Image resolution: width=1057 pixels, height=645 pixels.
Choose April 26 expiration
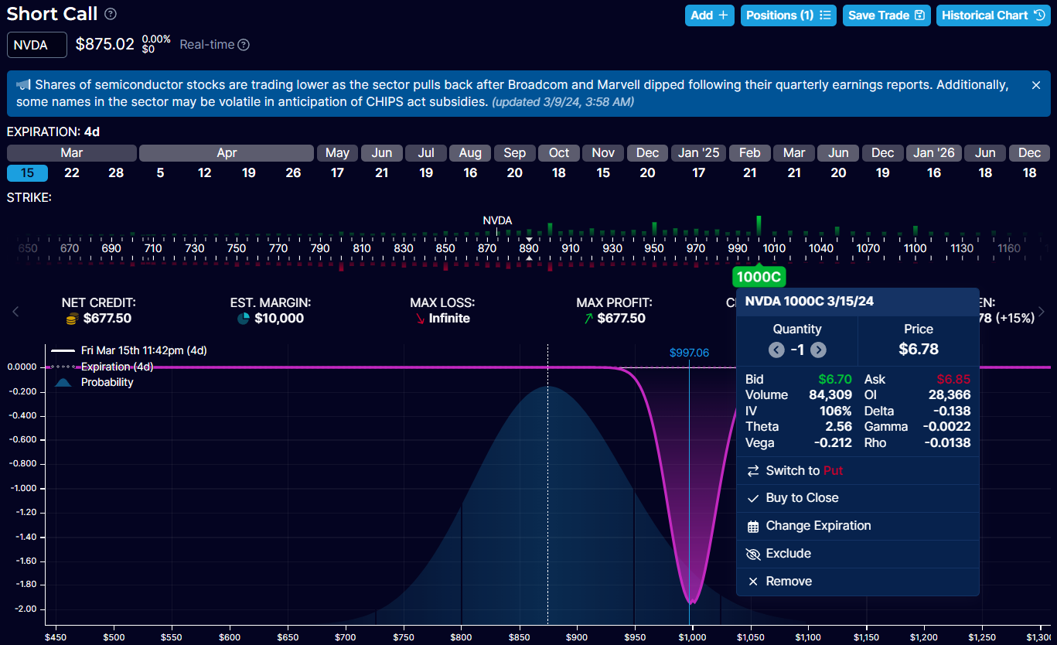[293, 173]
